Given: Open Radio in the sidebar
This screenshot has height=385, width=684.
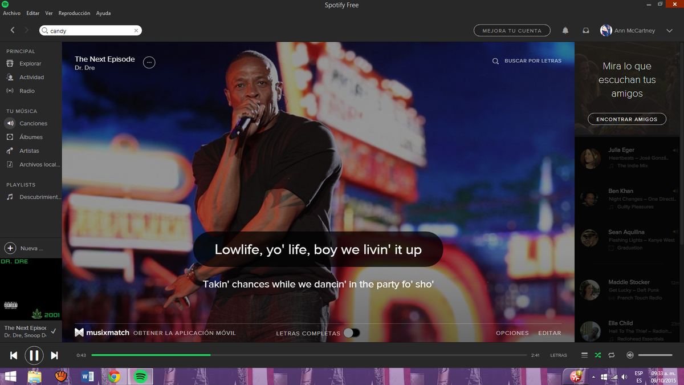Looking at the screenshot, I should click(x=27, y=91).
